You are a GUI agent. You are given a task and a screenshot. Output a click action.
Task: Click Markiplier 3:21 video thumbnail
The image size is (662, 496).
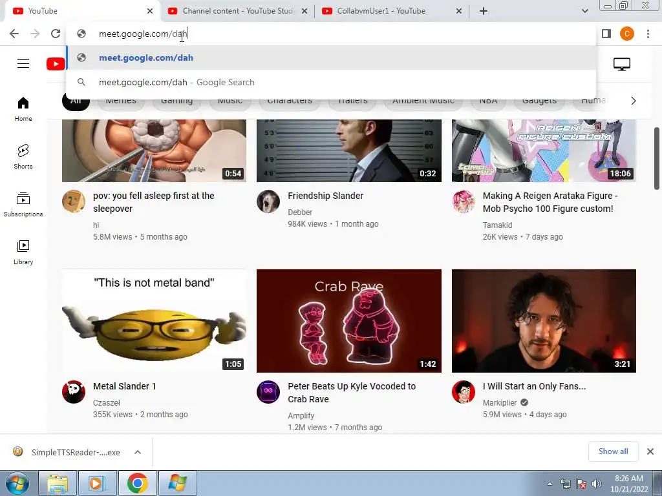[x=544, y=321]
